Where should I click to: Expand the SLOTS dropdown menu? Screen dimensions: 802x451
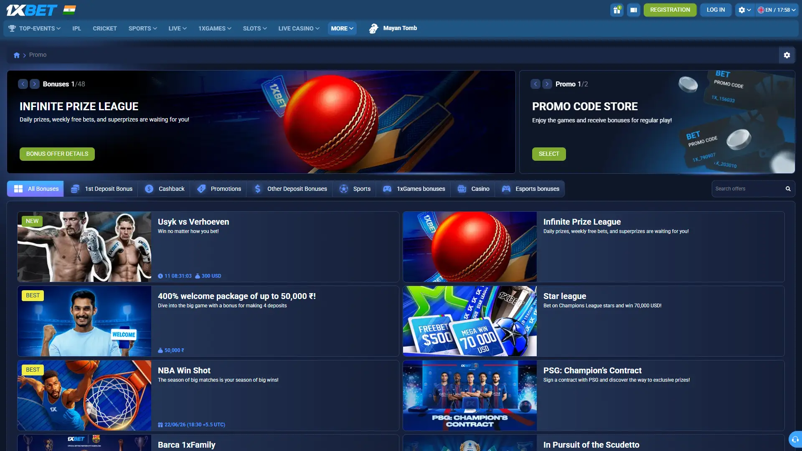[255, 28]
